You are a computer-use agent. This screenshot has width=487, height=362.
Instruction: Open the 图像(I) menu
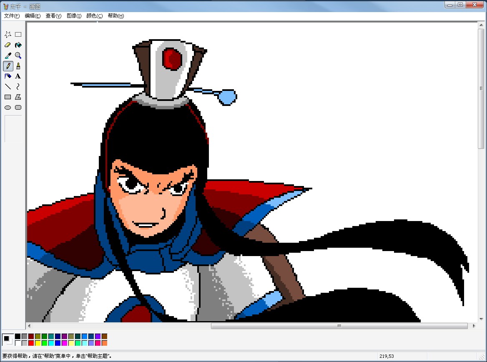[x=74, y=16]
